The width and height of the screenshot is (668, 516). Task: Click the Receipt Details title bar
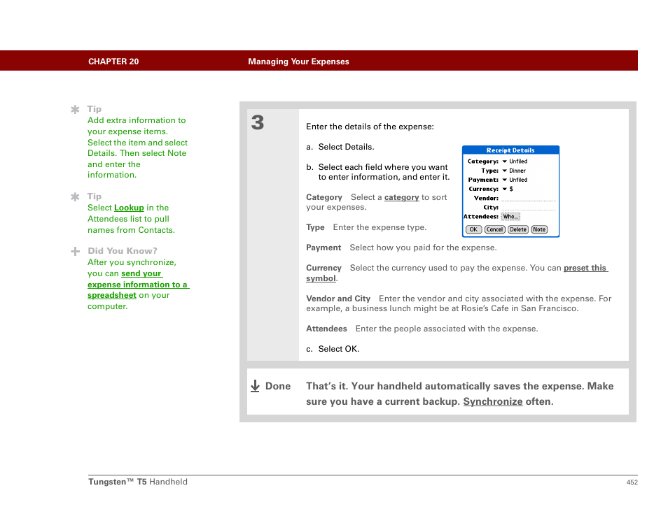pos(510,150)
